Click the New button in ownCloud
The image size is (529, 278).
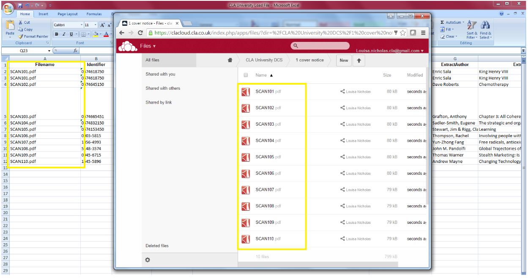(x=344, y=61)
